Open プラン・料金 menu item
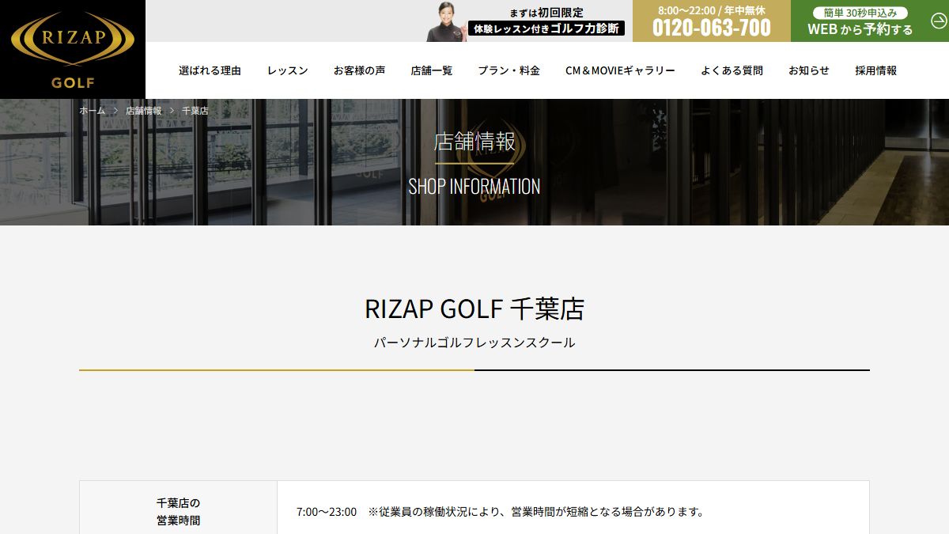 pyautogui.click(x=509, y=70)
